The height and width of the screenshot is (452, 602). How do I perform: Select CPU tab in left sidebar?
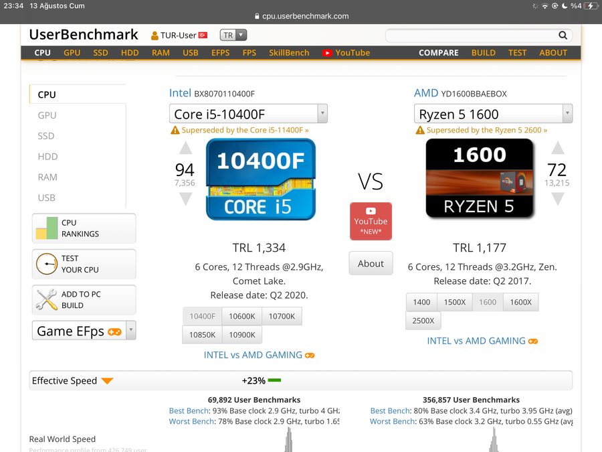click(78, 94)
